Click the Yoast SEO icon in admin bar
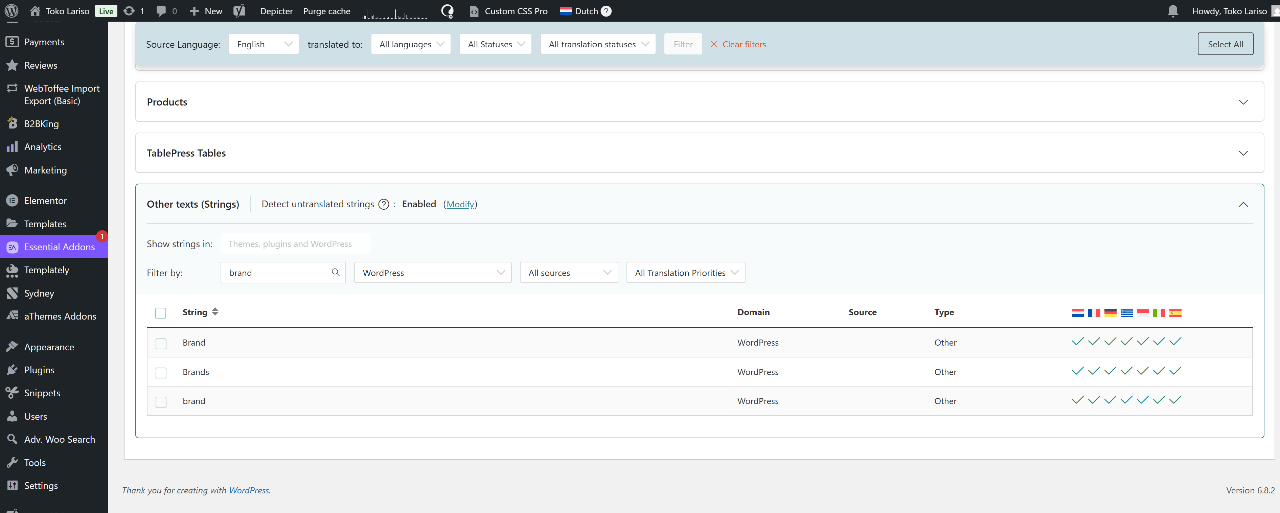Image resolution: width=1280 pixels, height=513 pixels. click(239, 11)
